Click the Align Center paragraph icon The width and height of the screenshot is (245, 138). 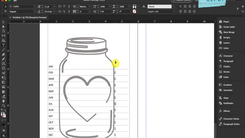coord(185,7)
